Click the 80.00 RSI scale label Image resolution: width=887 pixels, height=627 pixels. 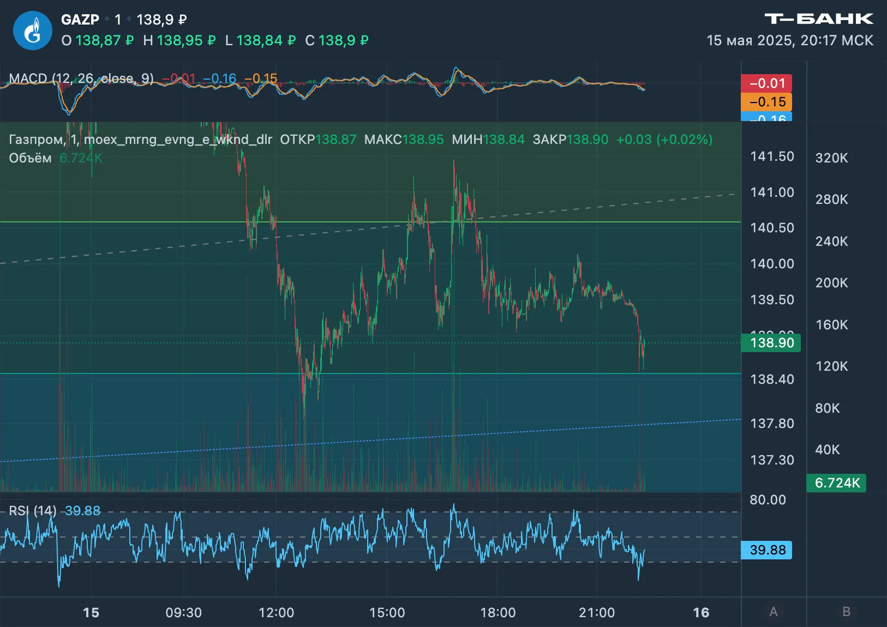tap(768, 500)
